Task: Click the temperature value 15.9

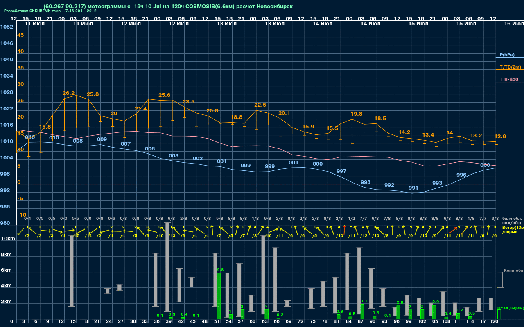Action: (x=308, y=126)
